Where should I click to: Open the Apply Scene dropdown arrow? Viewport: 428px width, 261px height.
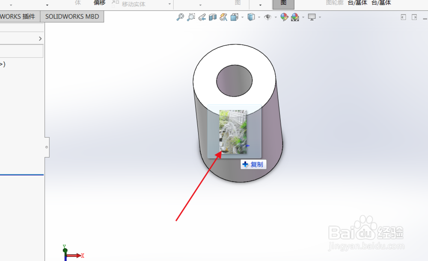[303, 18]
